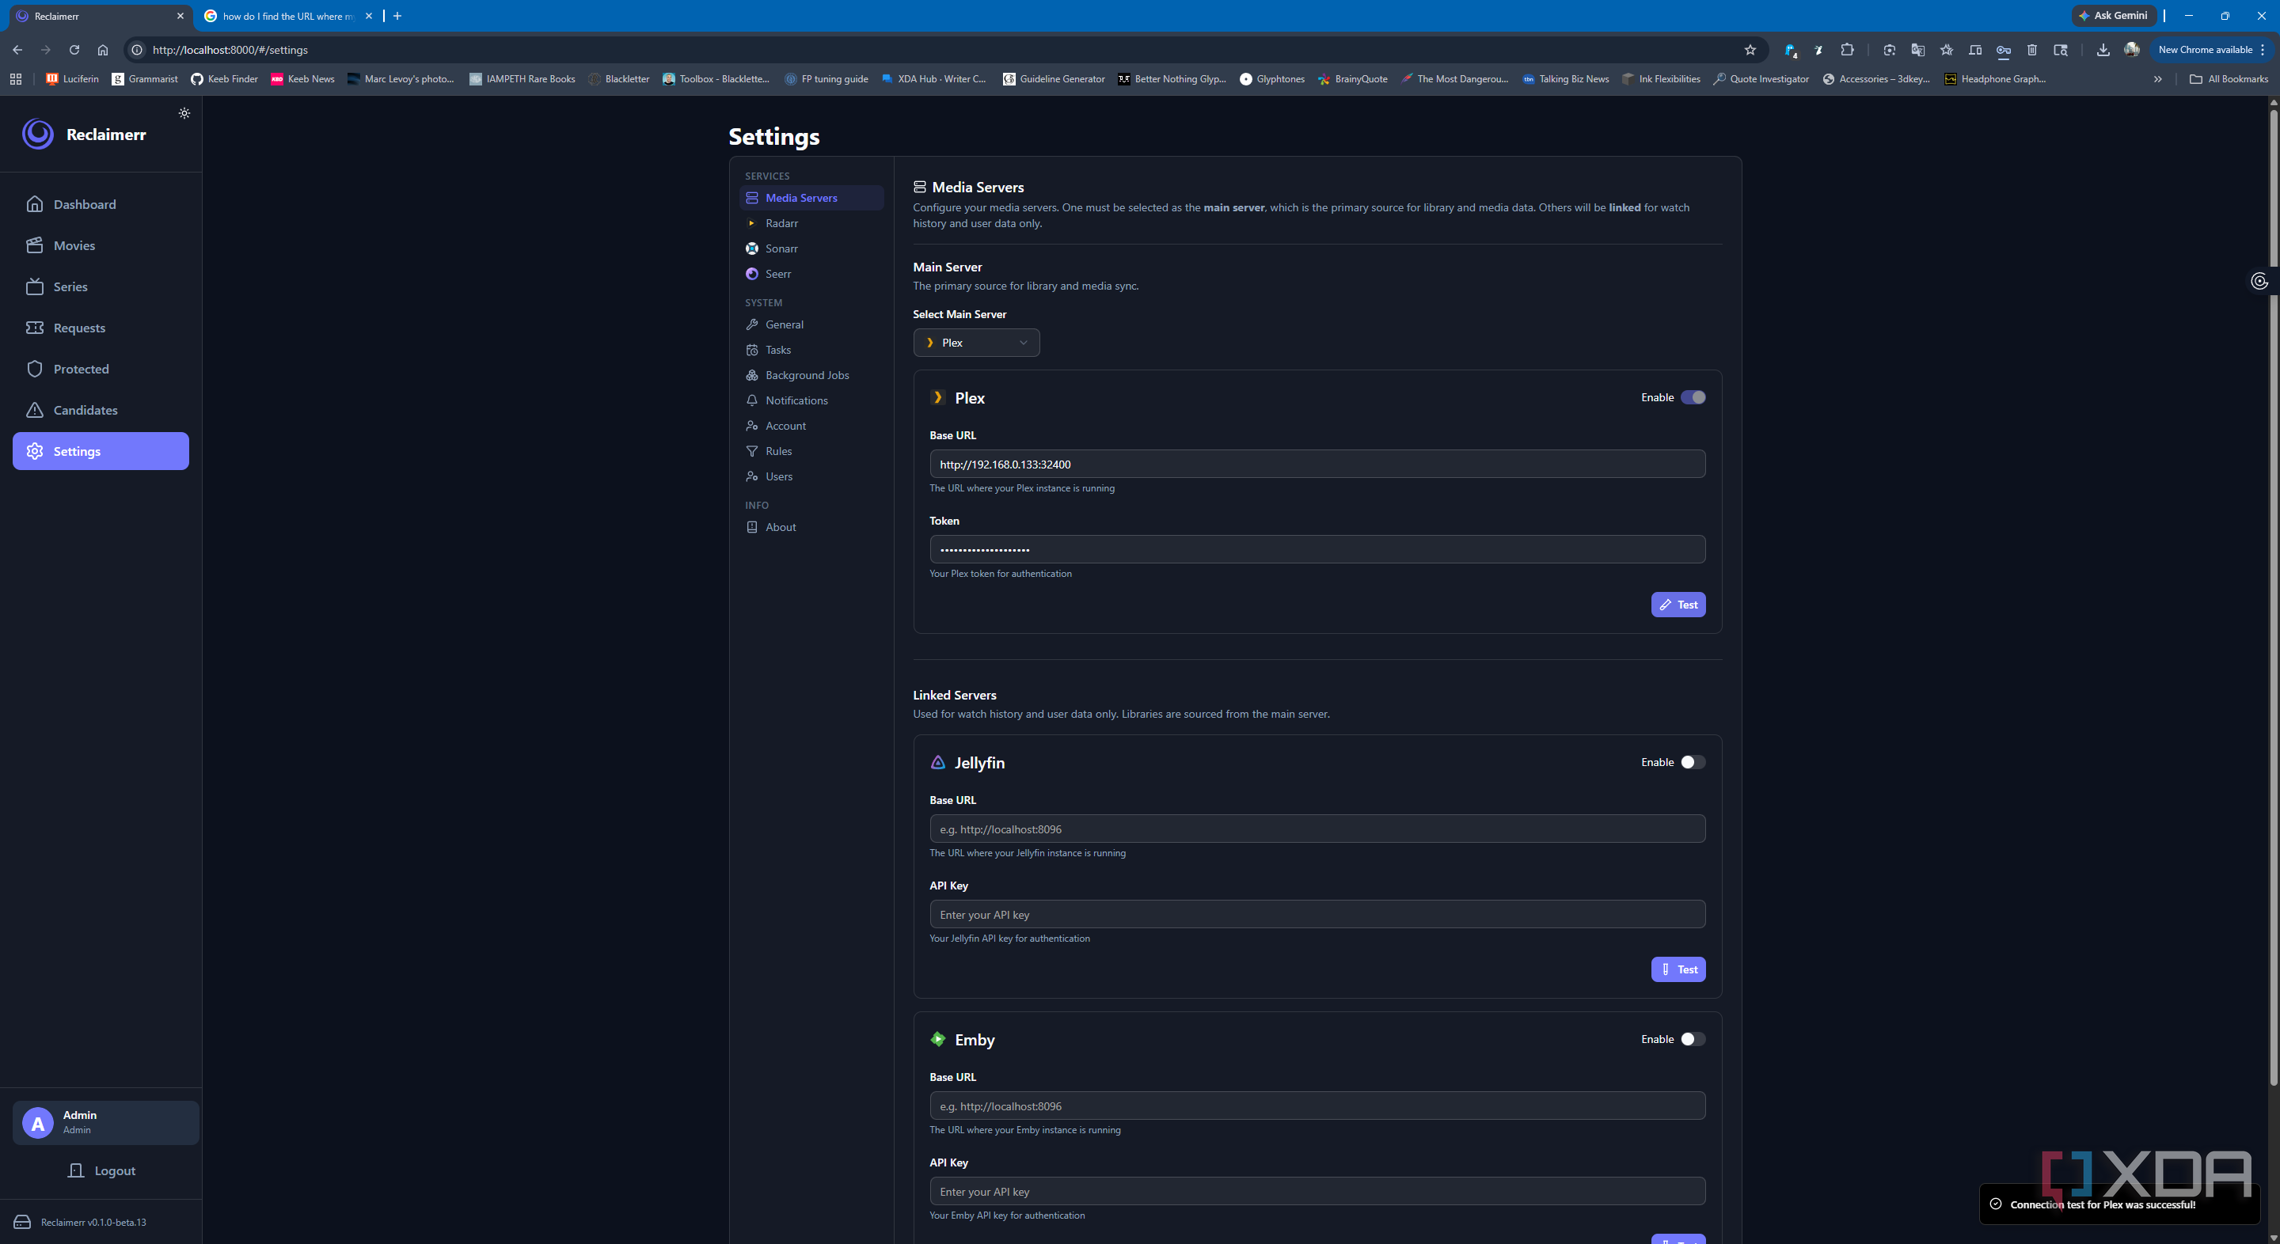The width and height of the screenshot is (2280, 1244).
Task: Open Dashboard in sidebar
Action: click(101, 204)
